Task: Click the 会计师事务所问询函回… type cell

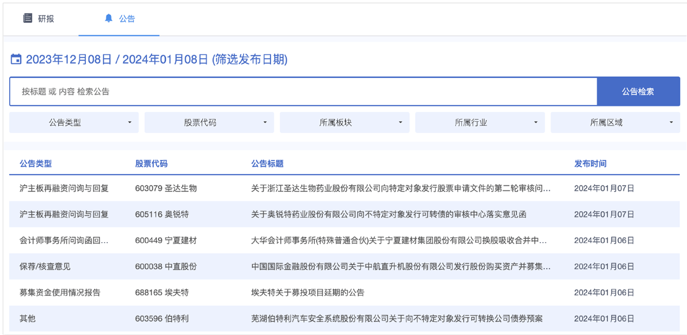Action: point(64,240)
